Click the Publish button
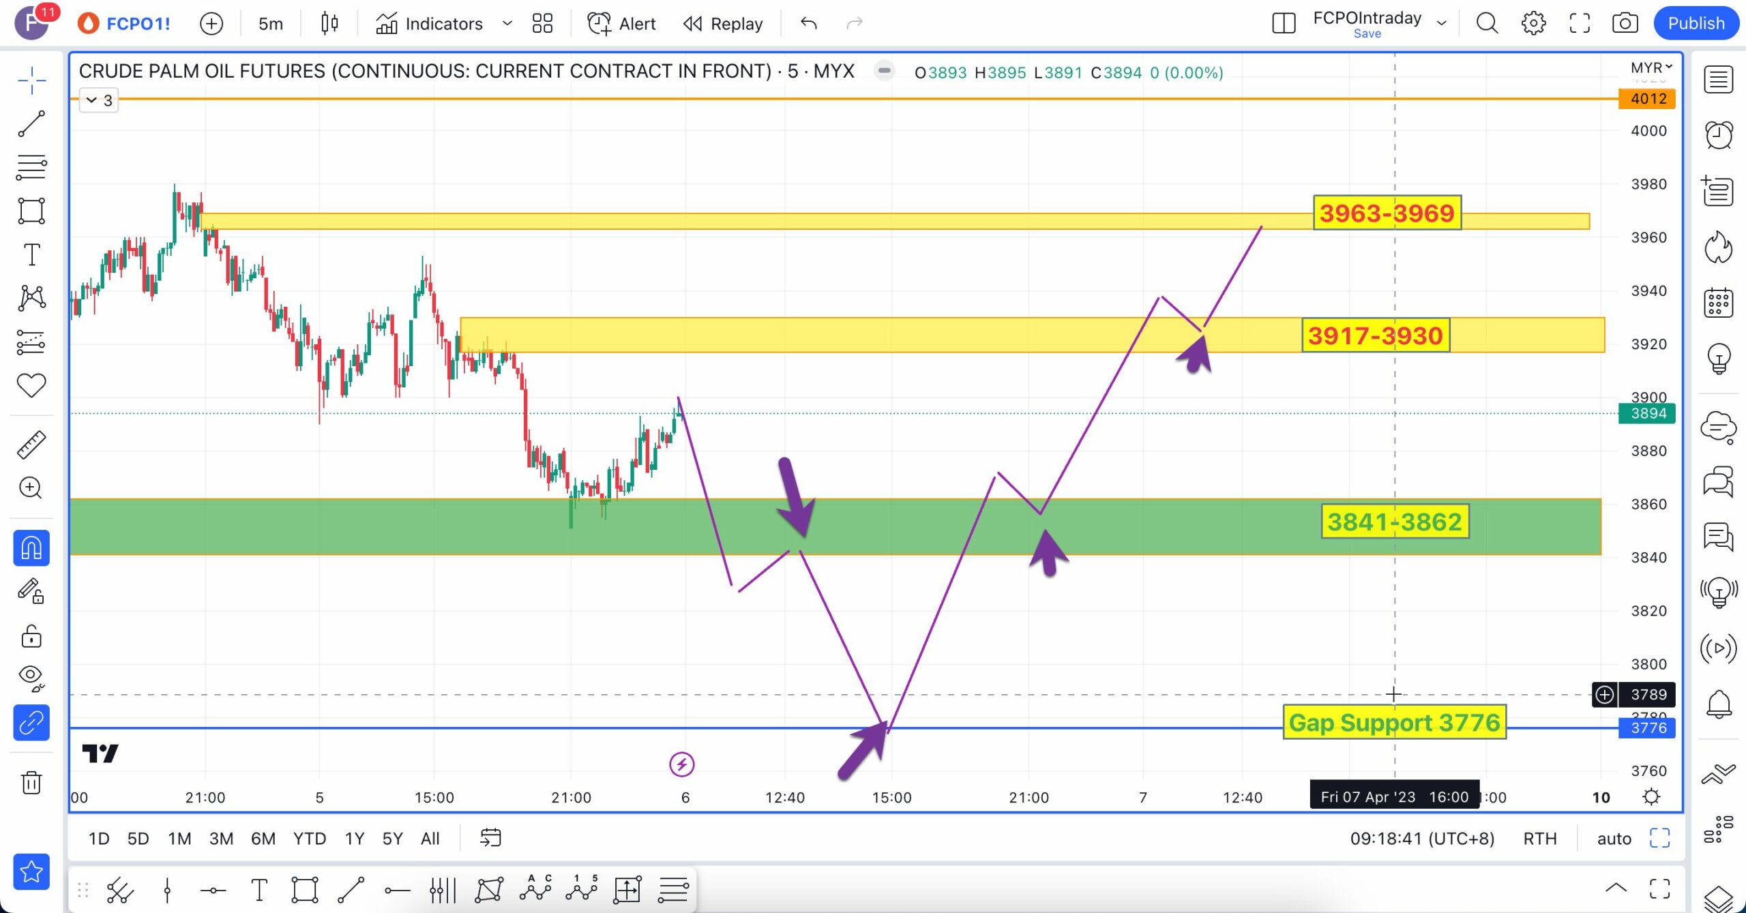This screenshot has width=1746, height=913. click(x=1696, y=23)
